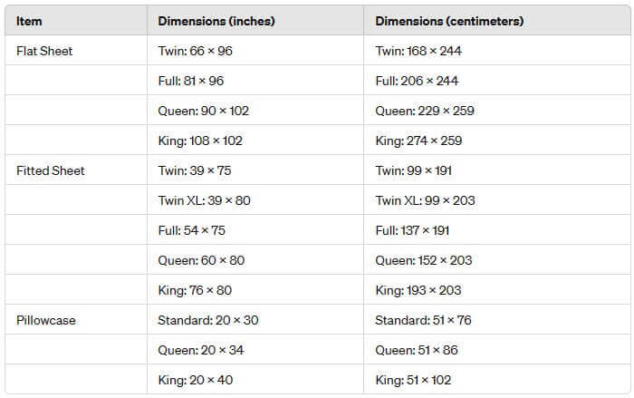Screen dimensions: 634x398
Task: Click the King: 108 × 102 cell
Action: tap(200, 141)
